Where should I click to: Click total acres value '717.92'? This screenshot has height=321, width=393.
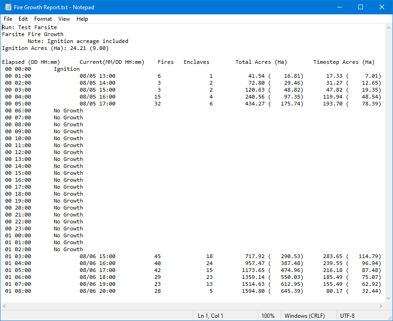(x=254, y=256)
